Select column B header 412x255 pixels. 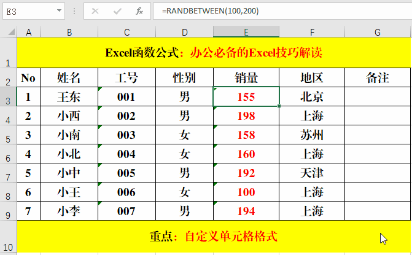click(69, 32)
